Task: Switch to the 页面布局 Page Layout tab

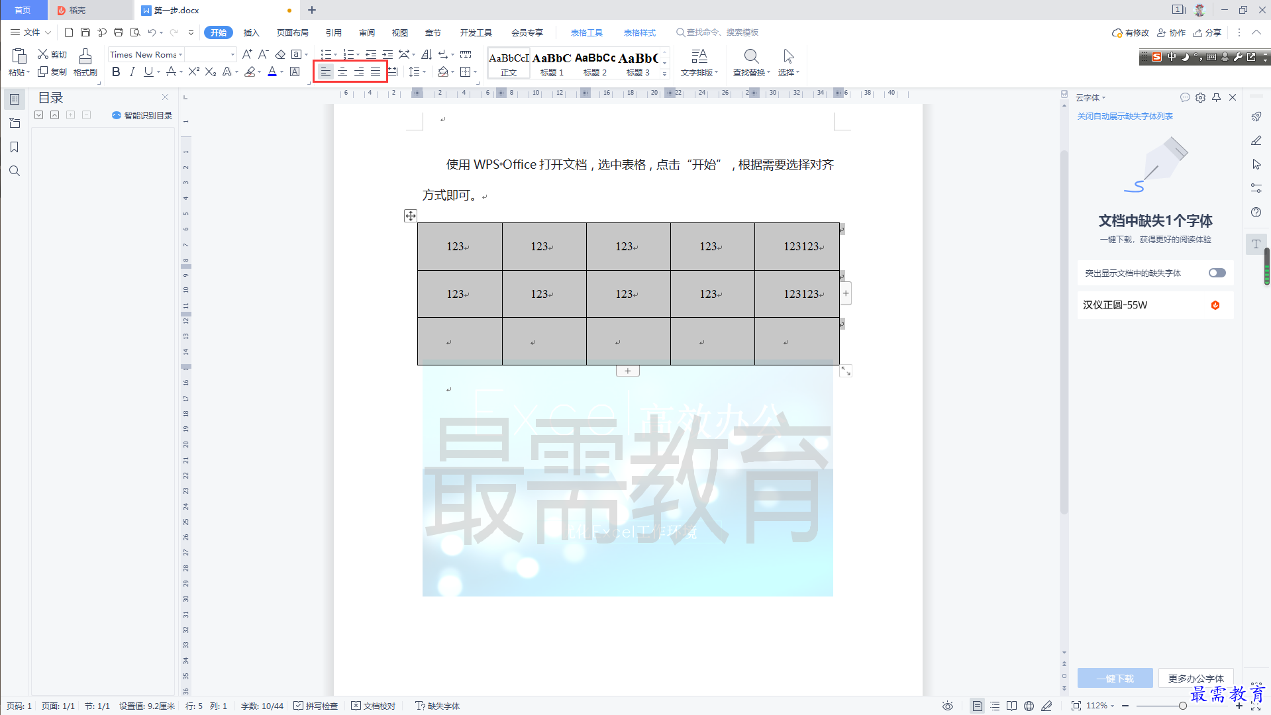Action: point(293,32)
